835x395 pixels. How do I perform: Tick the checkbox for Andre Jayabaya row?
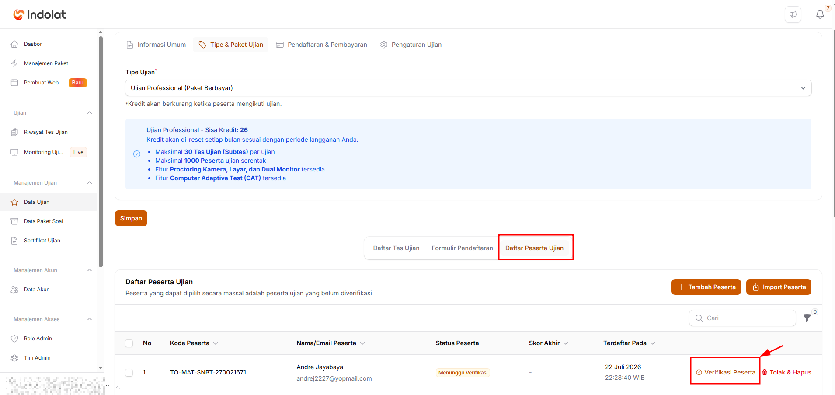pyautogui.click(x=129, y=373)
